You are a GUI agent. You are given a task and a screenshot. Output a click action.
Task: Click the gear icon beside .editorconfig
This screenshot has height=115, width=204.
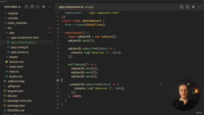5,81
